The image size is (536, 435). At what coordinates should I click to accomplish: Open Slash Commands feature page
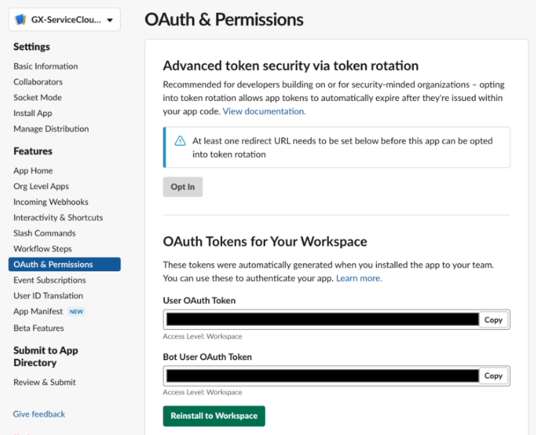[x=44, y=233]
